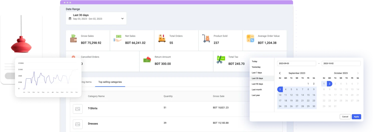Cancel the date range picker
Viewport: 375px width, 132px height.
click(345, 117)
